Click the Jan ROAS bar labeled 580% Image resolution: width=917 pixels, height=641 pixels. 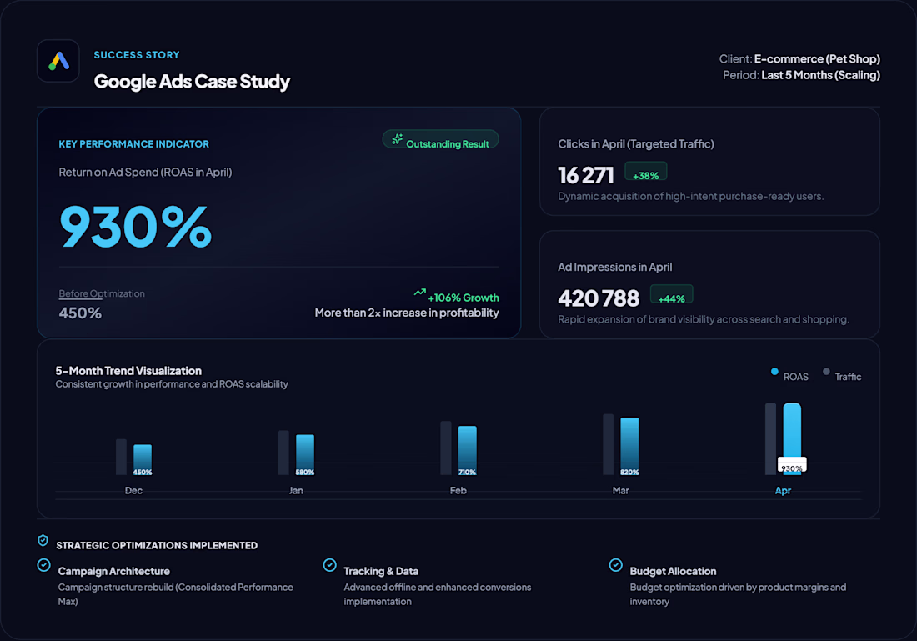304,454
